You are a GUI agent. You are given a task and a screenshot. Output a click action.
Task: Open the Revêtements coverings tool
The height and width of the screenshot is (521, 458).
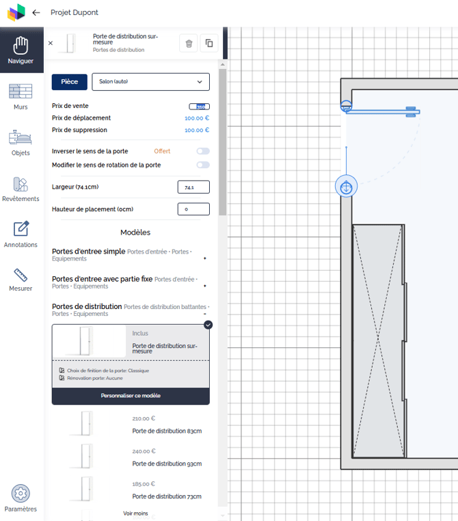click(x=21, y=189)
